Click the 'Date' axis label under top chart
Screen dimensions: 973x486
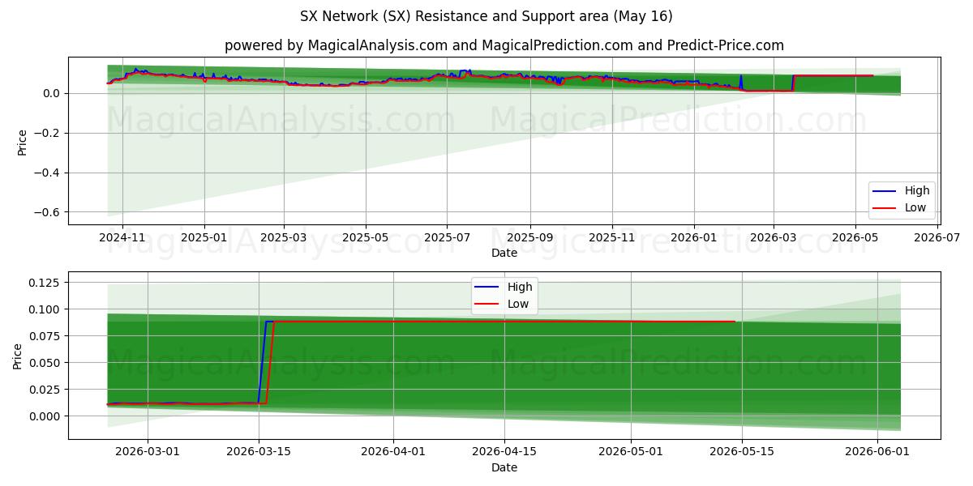click(x=504, y=253)
